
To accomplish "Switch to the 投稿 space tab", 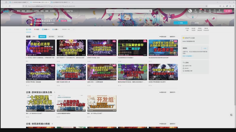I will point(46,29).
